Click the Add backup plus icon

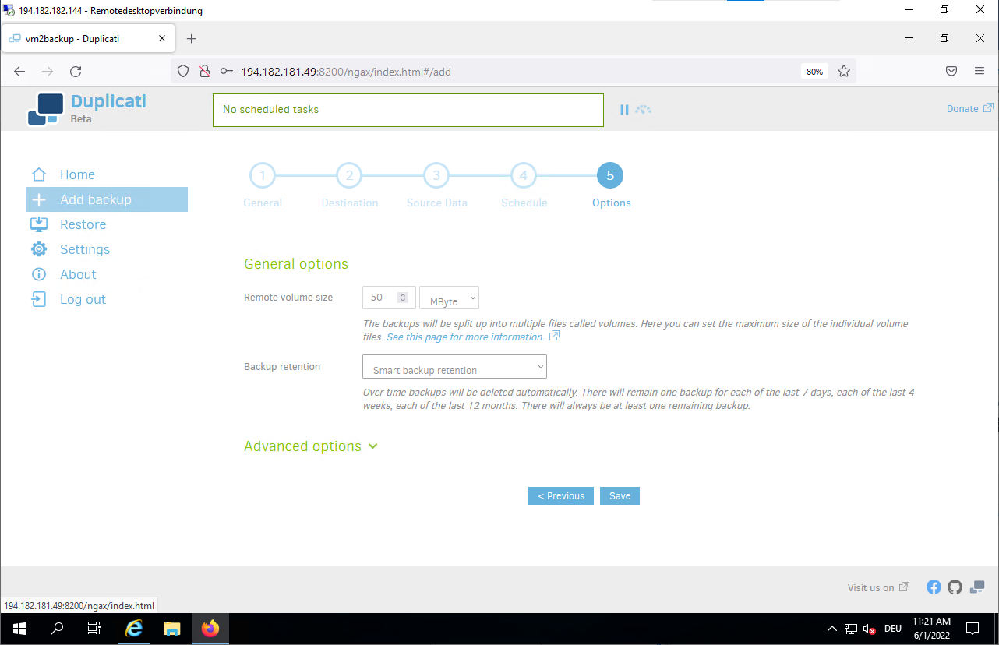pos(39,199)
